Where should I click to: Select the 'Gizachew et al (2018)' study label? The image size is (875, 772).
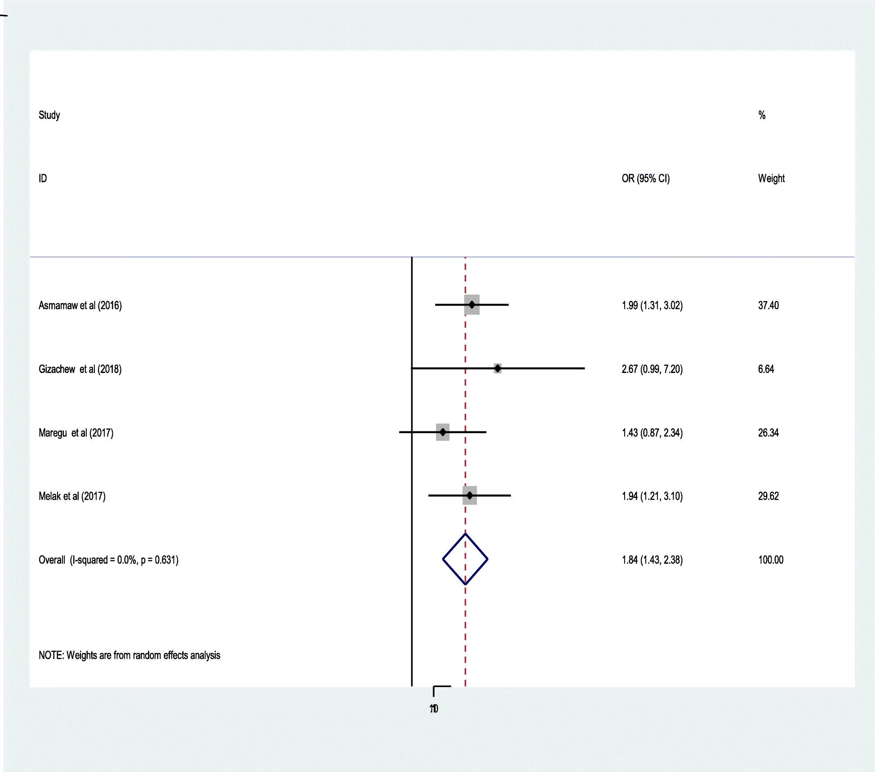(80, 369)
